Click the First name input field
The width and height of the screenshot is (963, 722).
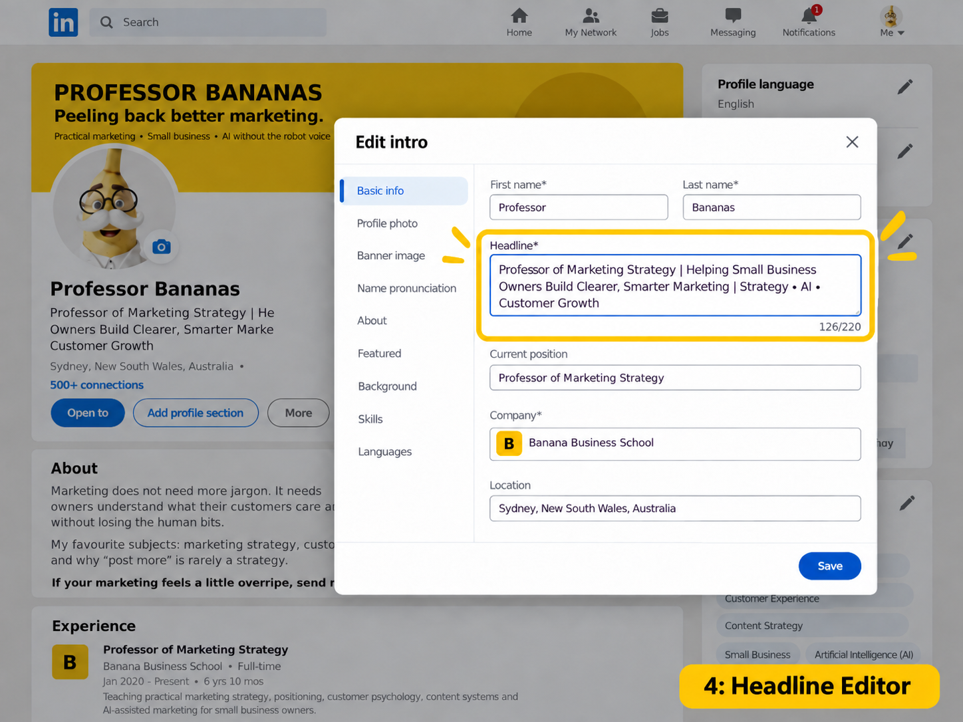click(x=579, y=207)
